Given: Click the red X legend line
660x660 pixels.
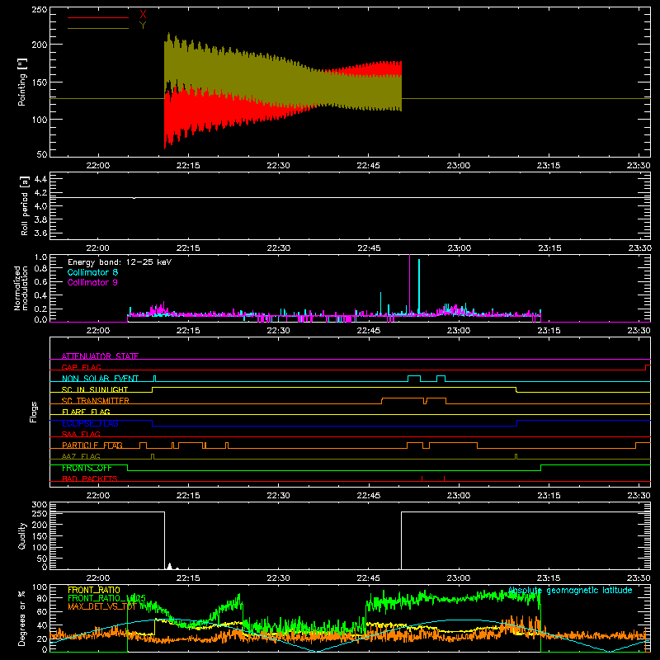Looking at the screenshot, I should click(x=97, y=17).
